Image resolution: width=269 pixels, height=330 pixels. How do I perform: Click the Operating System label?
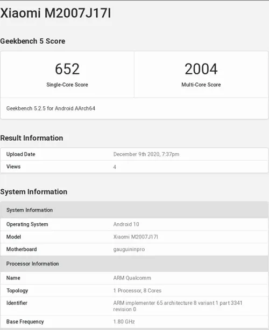coord(27,224)
